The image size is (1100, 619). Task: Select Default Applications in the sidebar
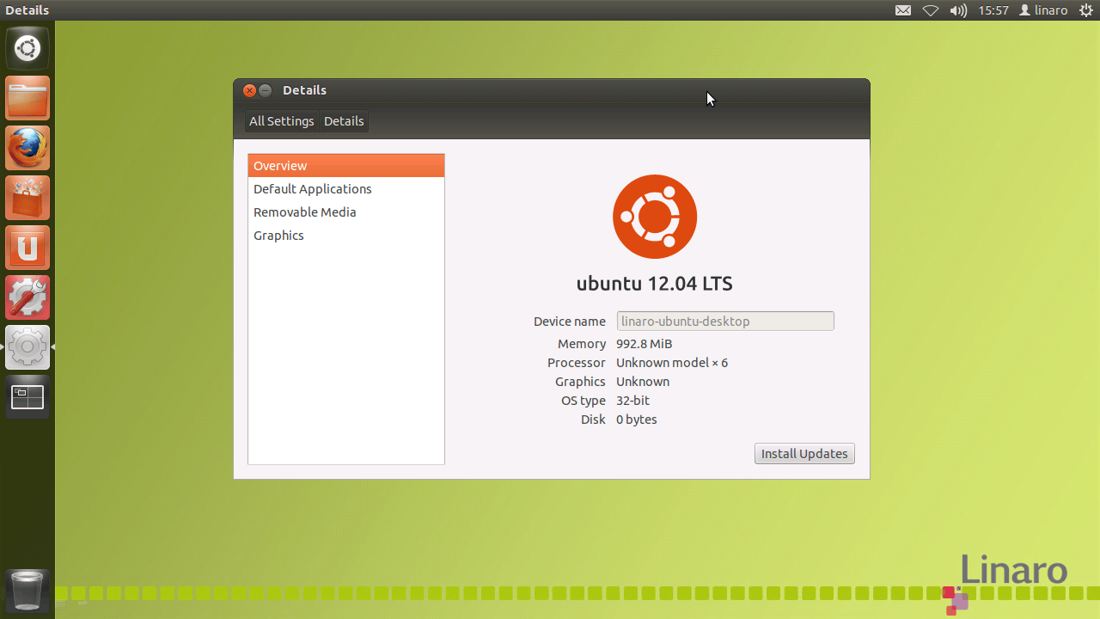pyautogui.click(x=346, y=189)
